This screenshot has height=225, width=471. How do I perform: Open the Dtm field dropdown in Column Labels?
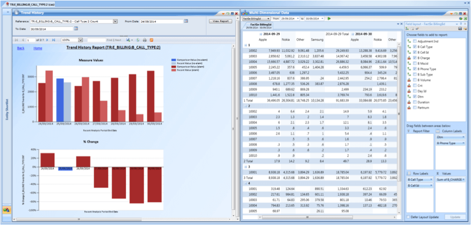coord(463,137)
